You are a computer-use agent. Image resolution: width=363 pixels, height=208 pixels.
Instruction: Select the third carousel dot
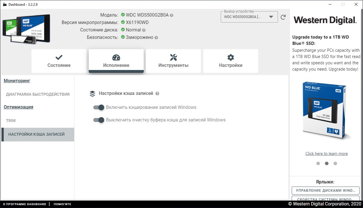tap(335, 163)
